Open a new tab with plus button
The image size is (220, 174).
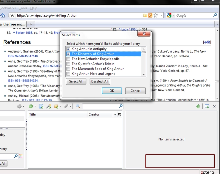pyautogui.click(x=31, y=24)
